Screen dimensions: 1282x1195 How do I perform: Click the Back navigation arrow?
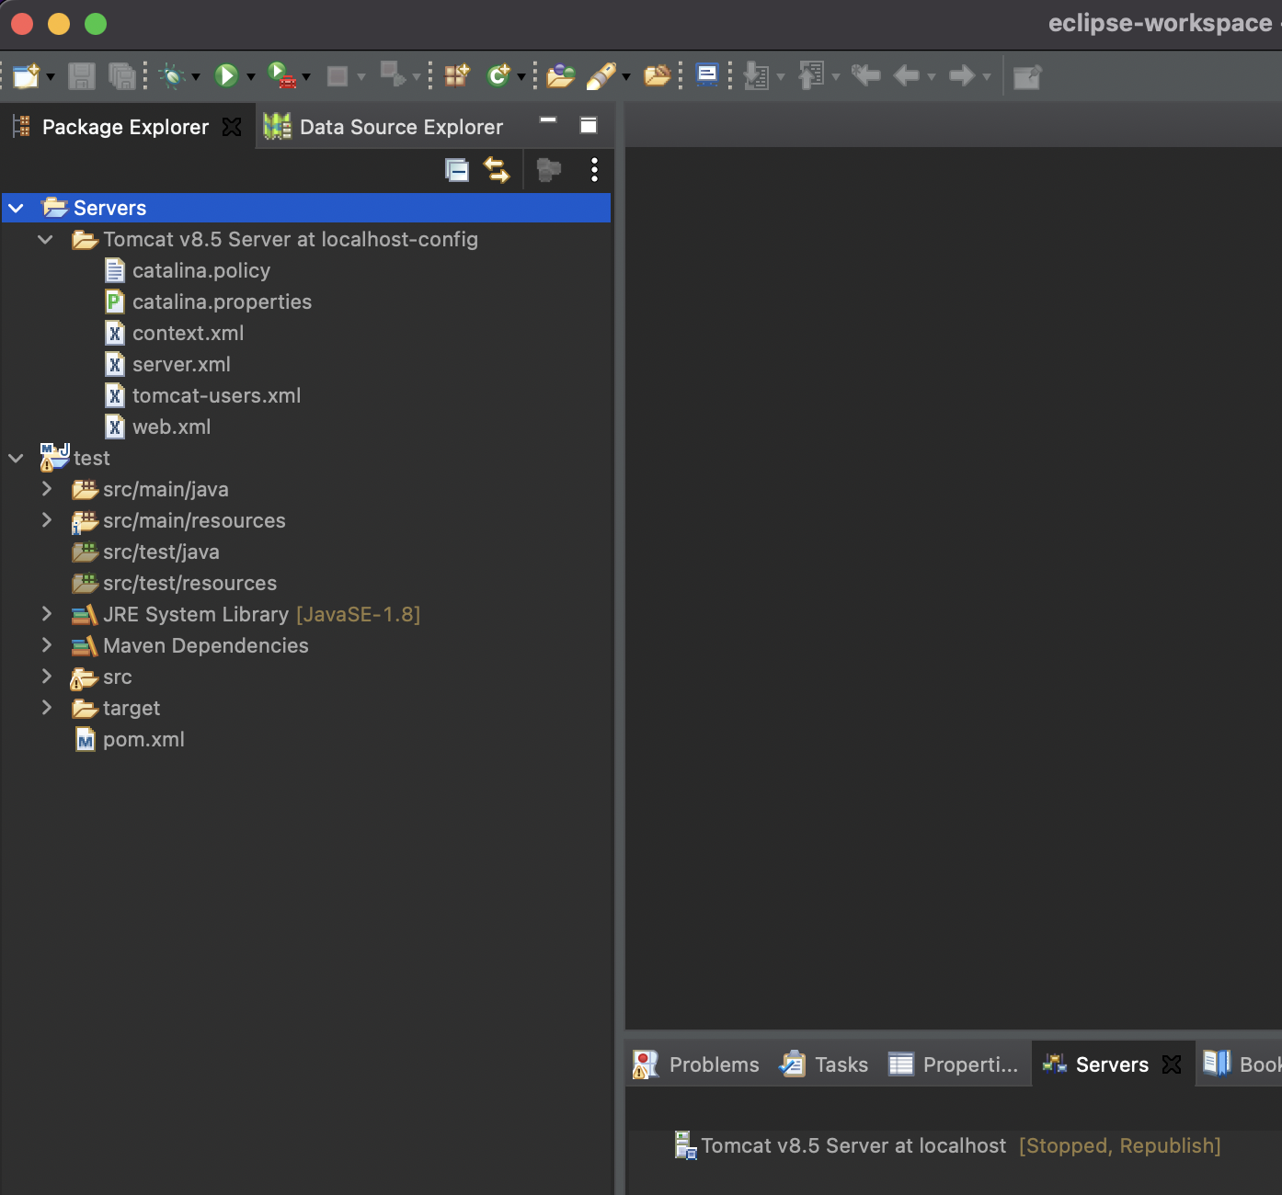[907, 75]
